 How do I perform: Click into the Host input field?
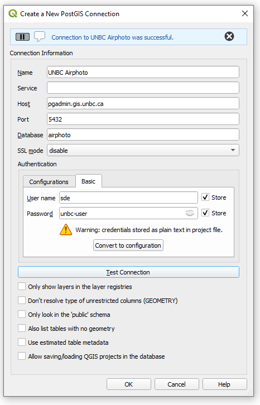click(x=143, y=104)
